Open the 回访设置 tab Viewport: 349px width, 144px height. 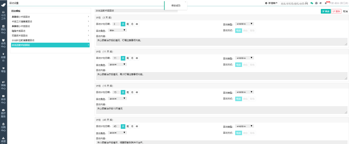(x=14, y=3)
